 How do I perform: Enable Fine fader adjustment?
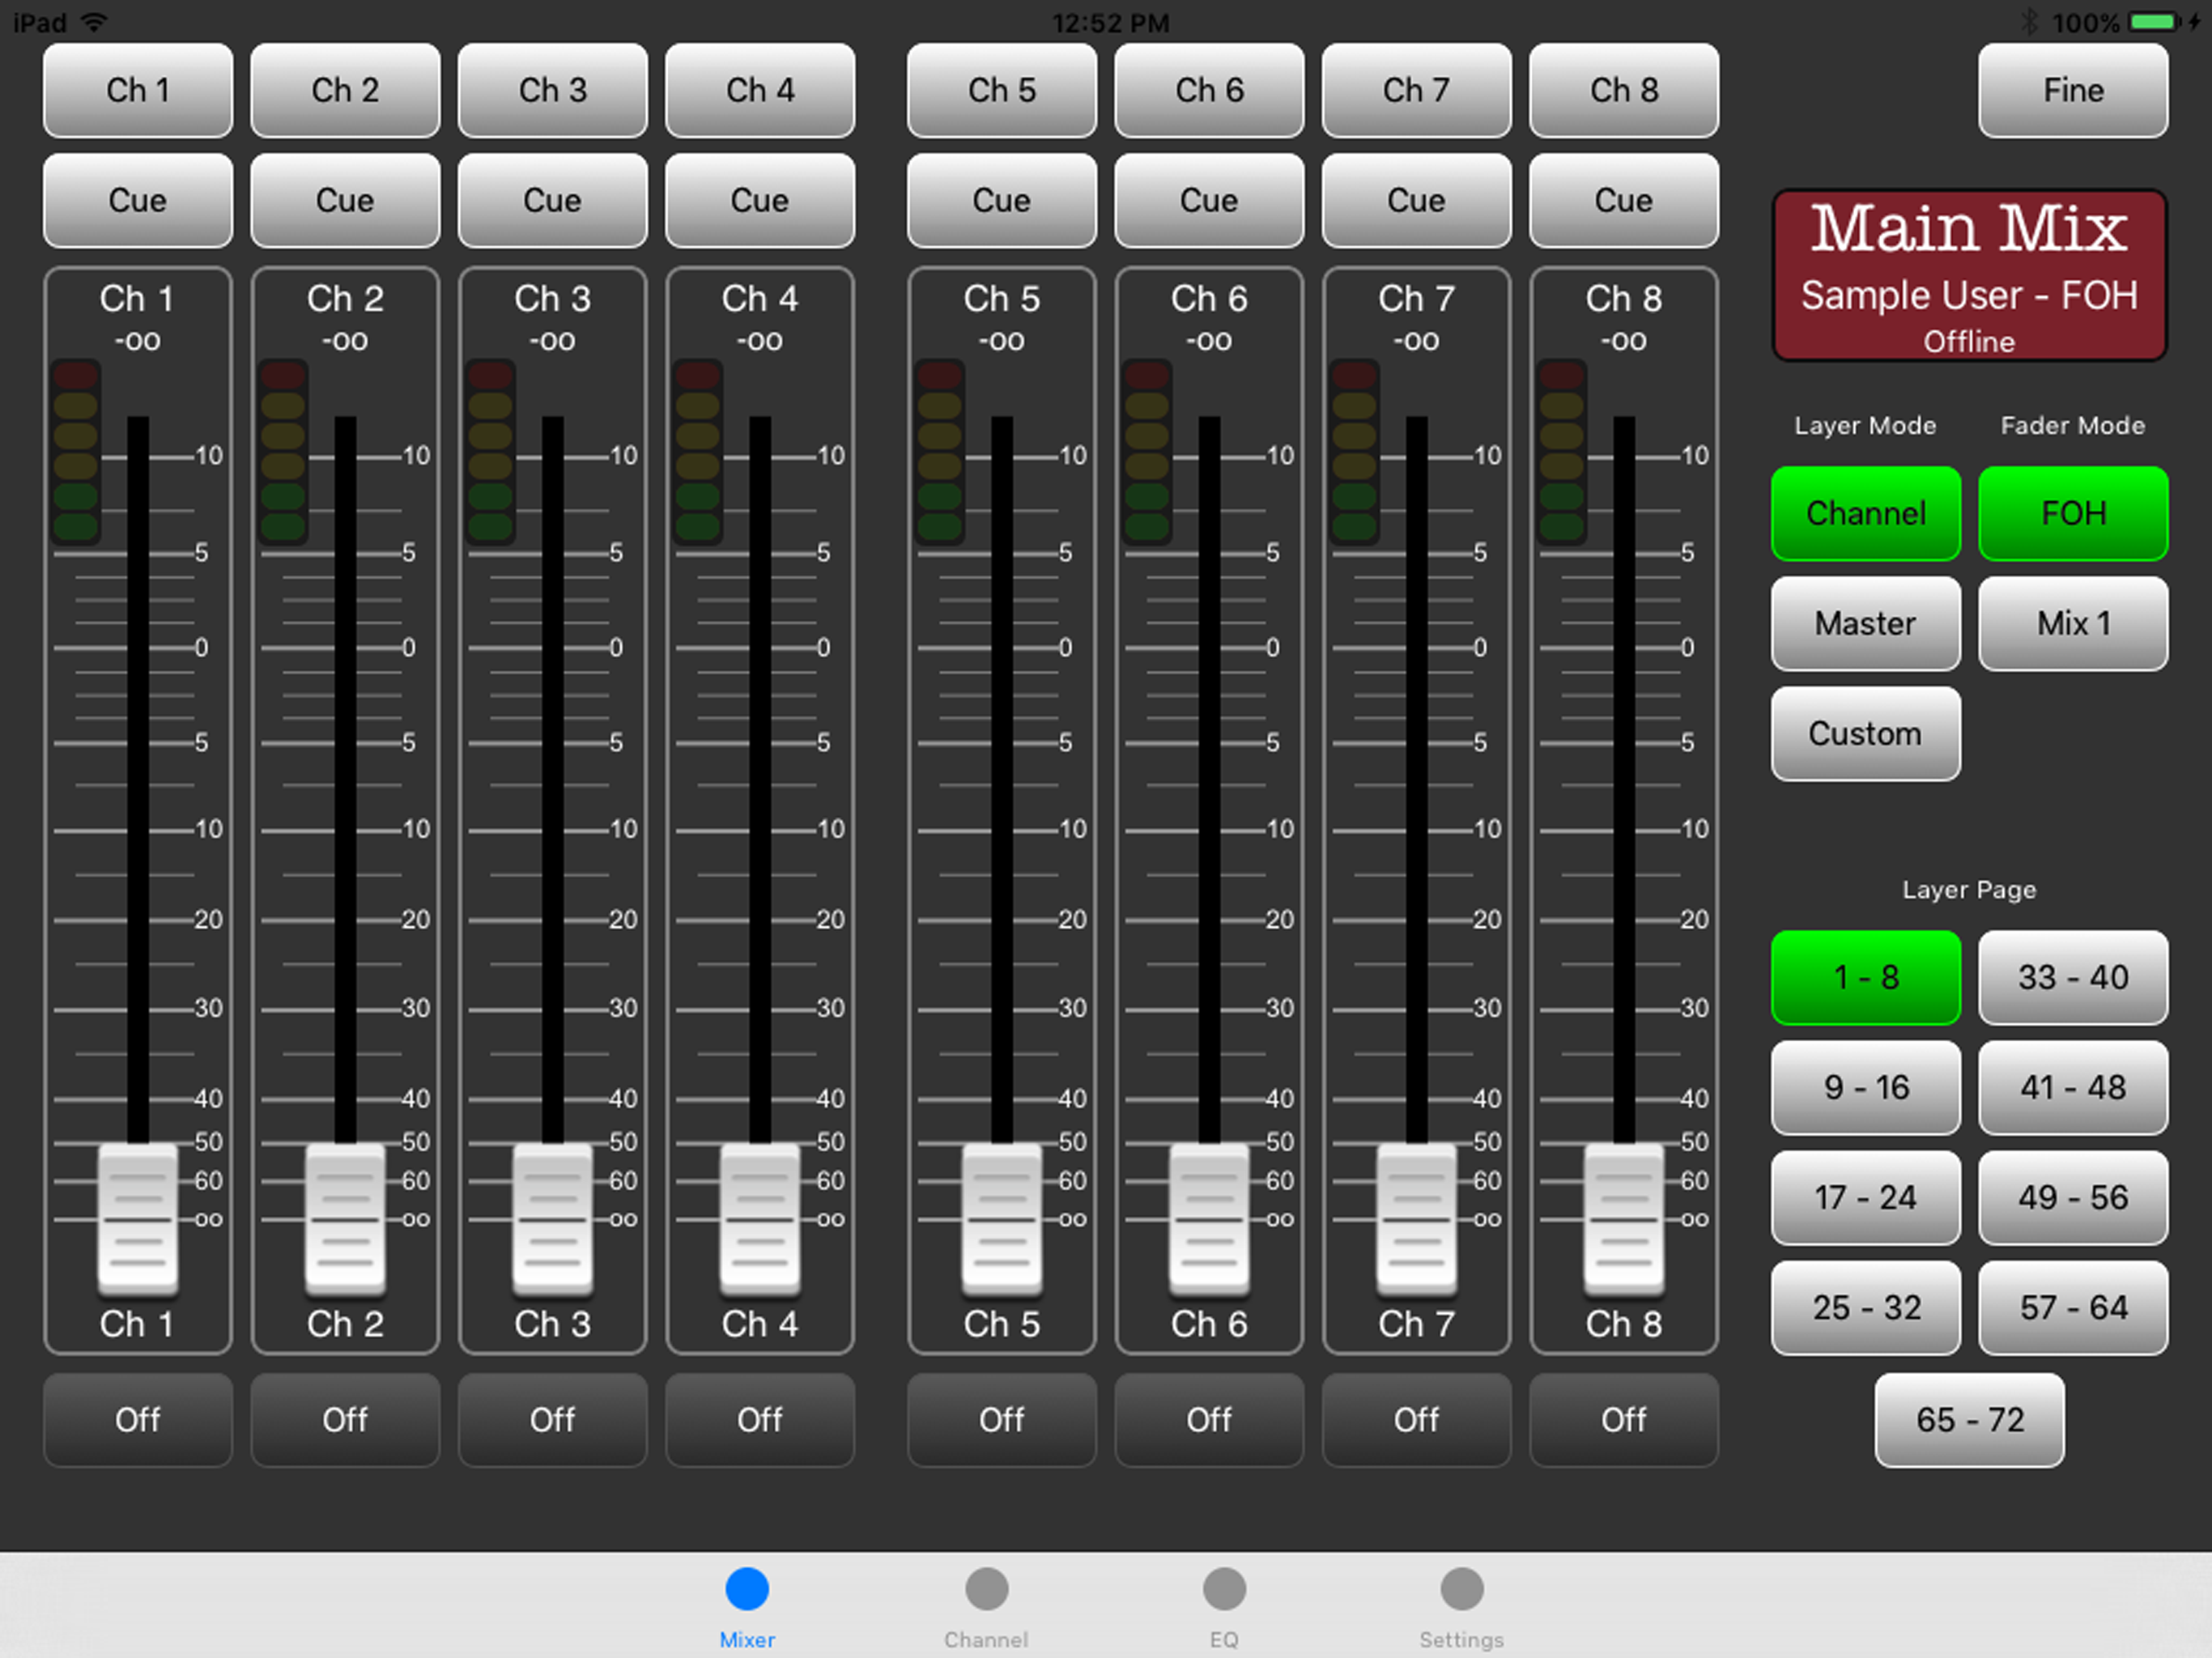tap(2072, 90)
